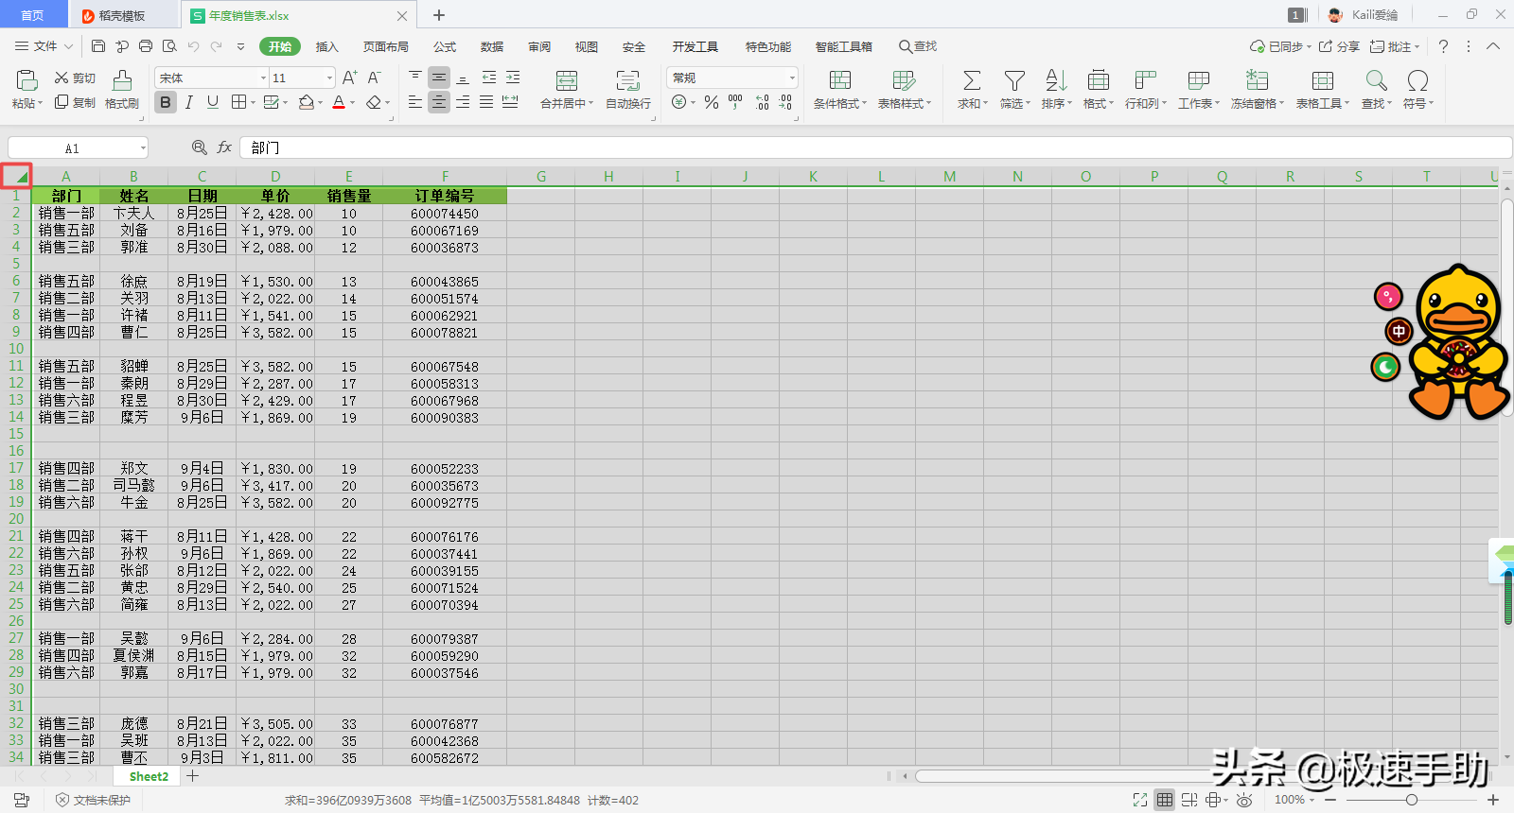Click the Save icon in quick toolbar
Screen dimensions: 1514x813
pyautogui.click(x=98, y=46)
